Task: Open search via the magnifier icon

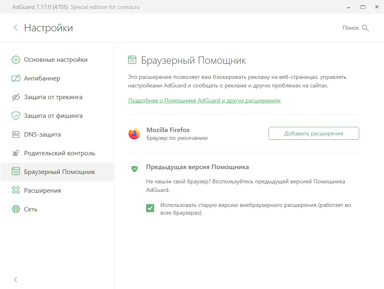Action: coord(365,28)
